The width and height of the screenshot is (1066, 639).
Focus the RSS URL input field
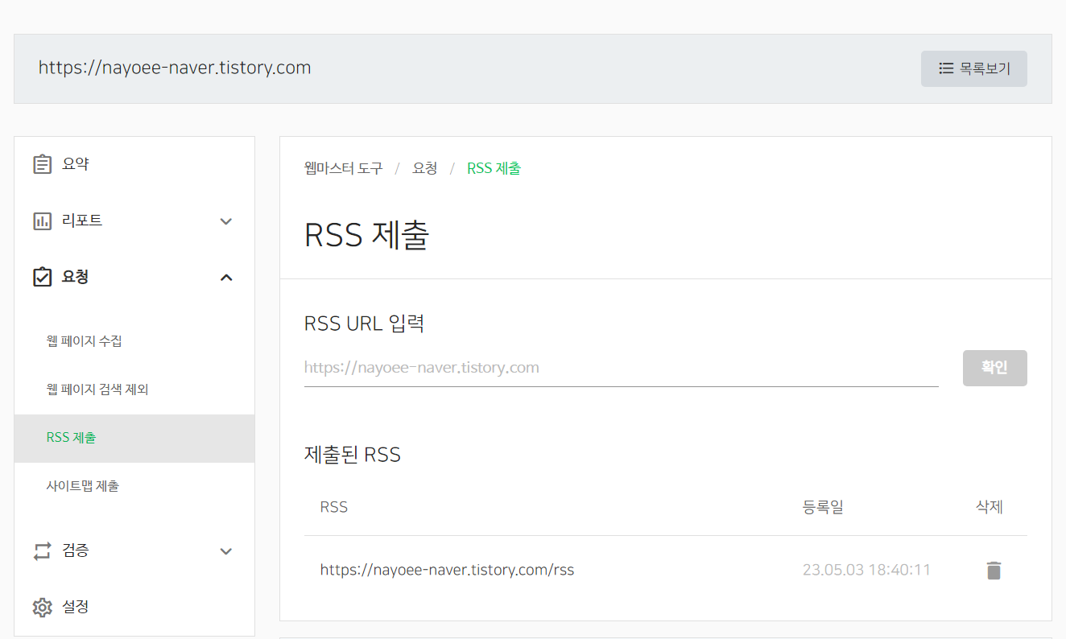point(622,368)
